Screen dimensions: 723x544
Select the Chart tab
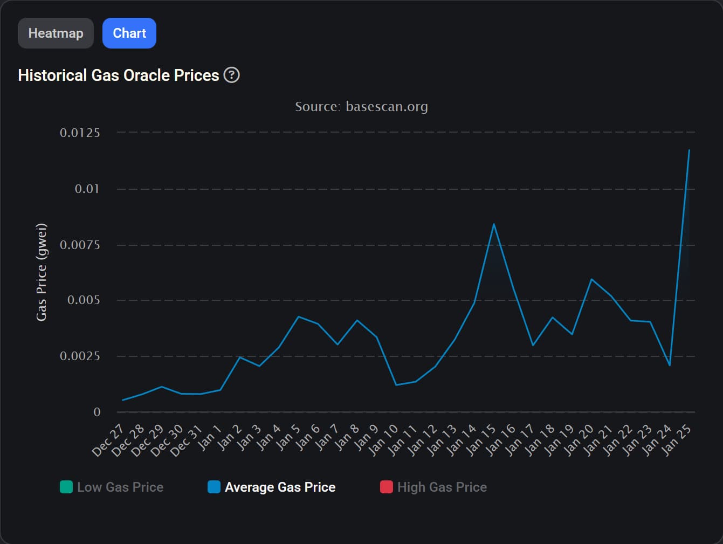pos(129,33)
